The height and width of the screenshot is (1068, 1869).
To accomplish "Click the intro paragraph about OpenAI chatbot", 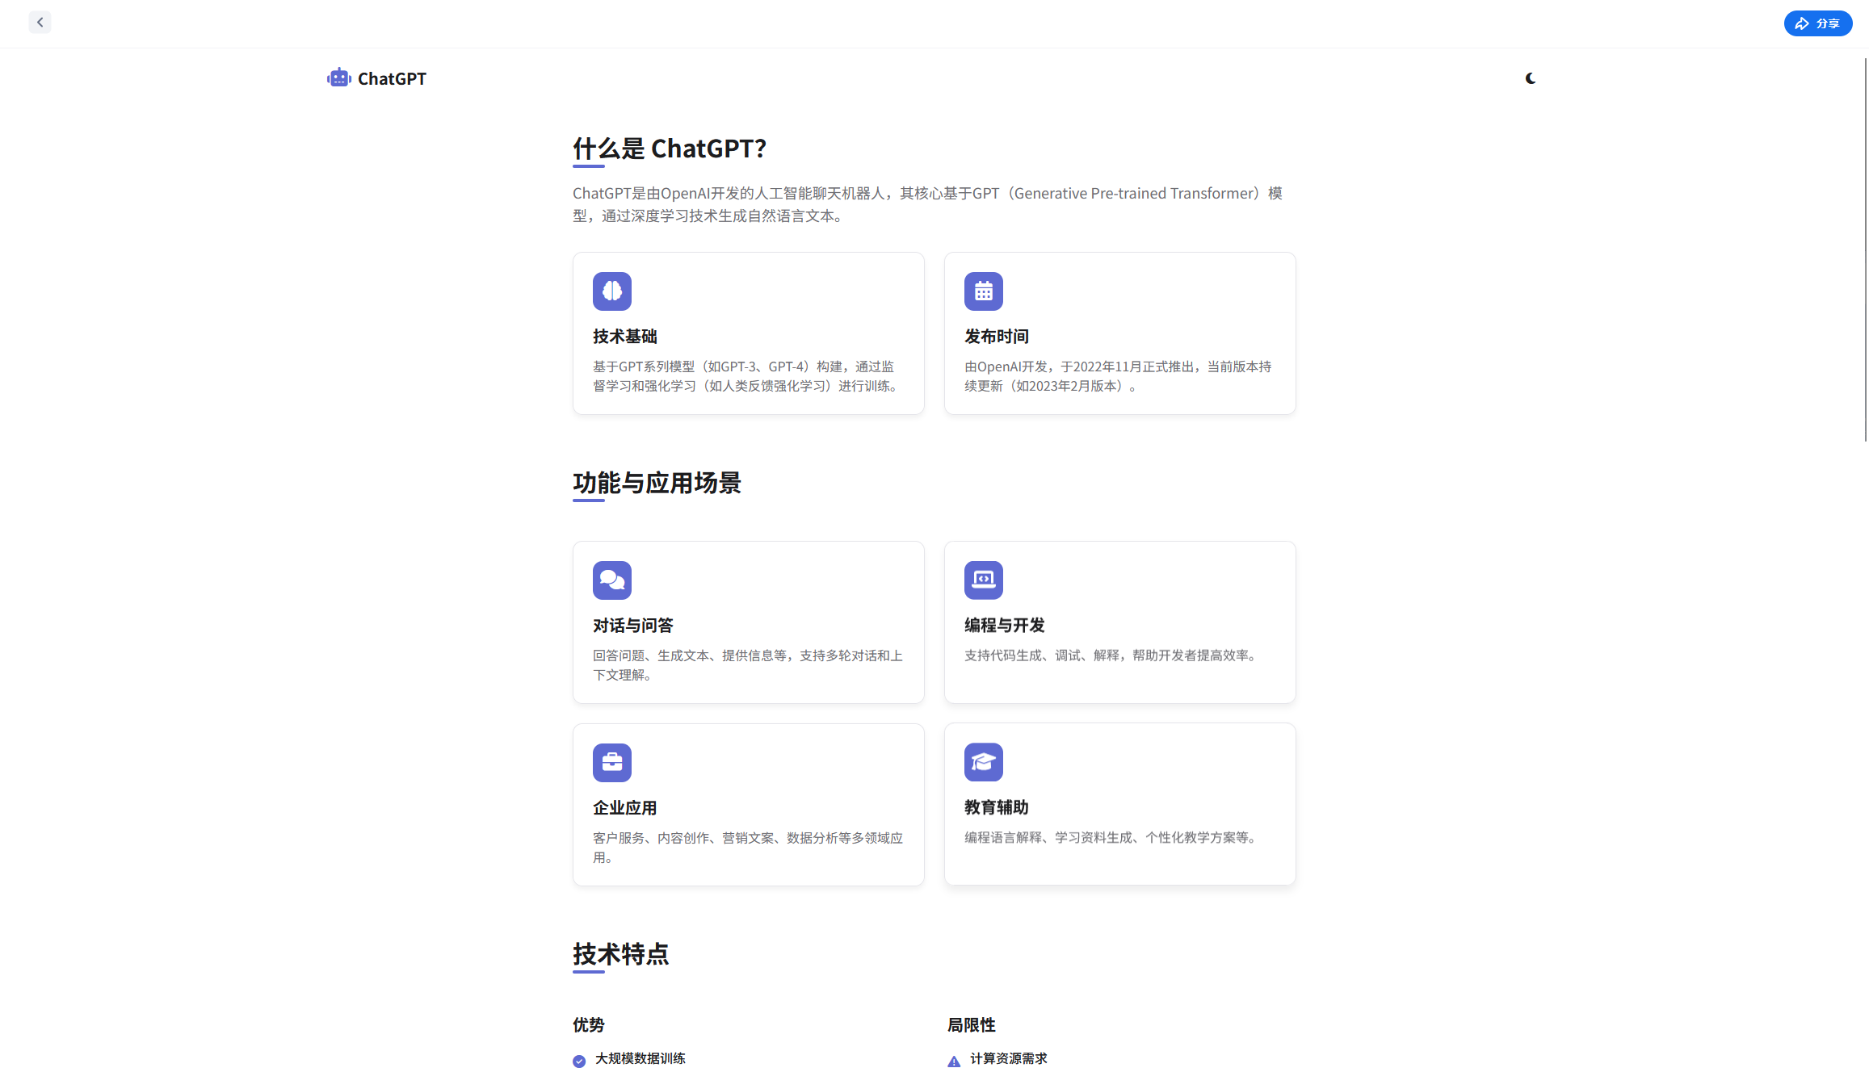I will coord(928,204).
